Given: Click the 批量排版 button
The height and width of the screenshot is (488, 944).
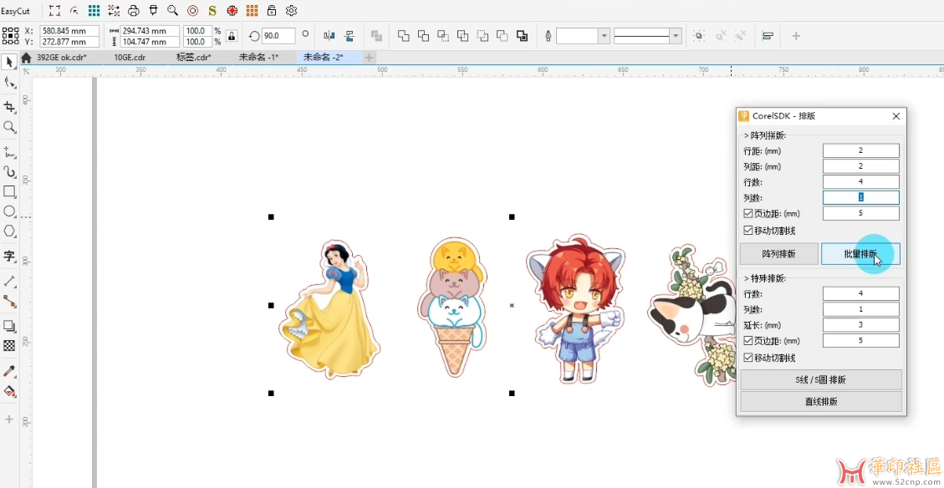Looking at the screenshot, I should (x=861, y=254).
